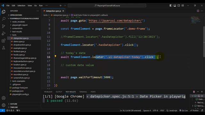Screen dimensions: 205x115
Task: Click the lightbulb code action on line 16
Action: tap(55, 56)
